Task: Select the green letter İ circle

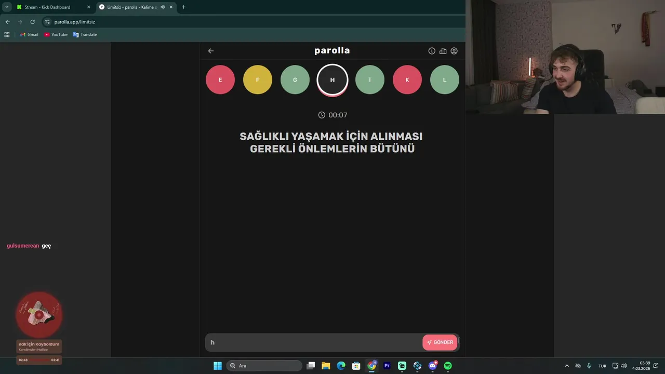Action: pyautogui.click(x=370, y=80)
